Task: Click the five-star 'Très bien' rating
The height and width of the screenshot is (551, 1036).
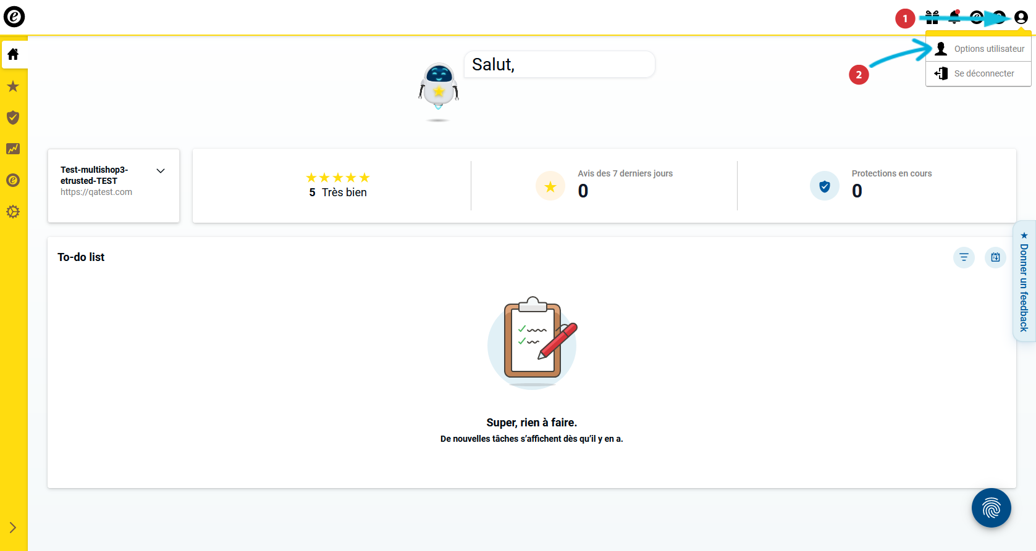Action: 338,185
